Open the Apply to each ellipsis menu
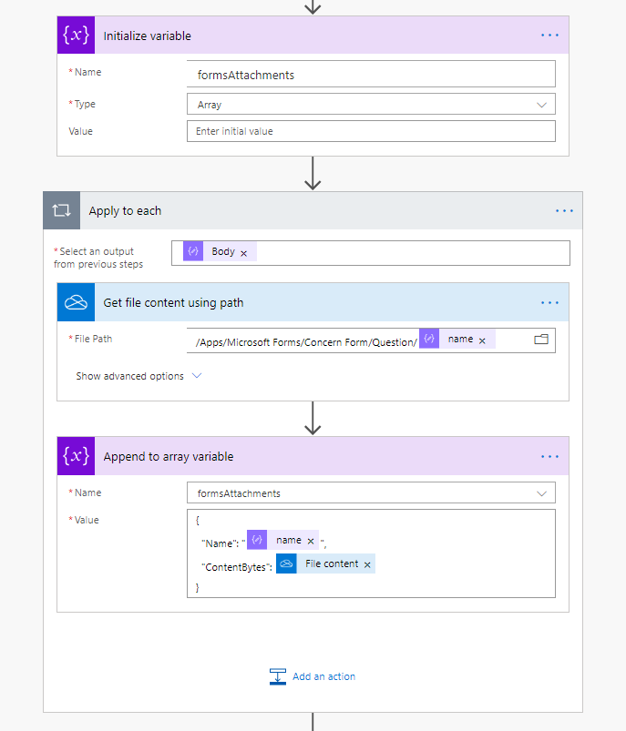 (563, 210)
